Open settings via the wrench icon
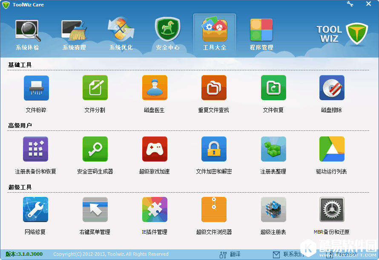The height and width of the screenshot is (260, 379). tap(350, 4)
